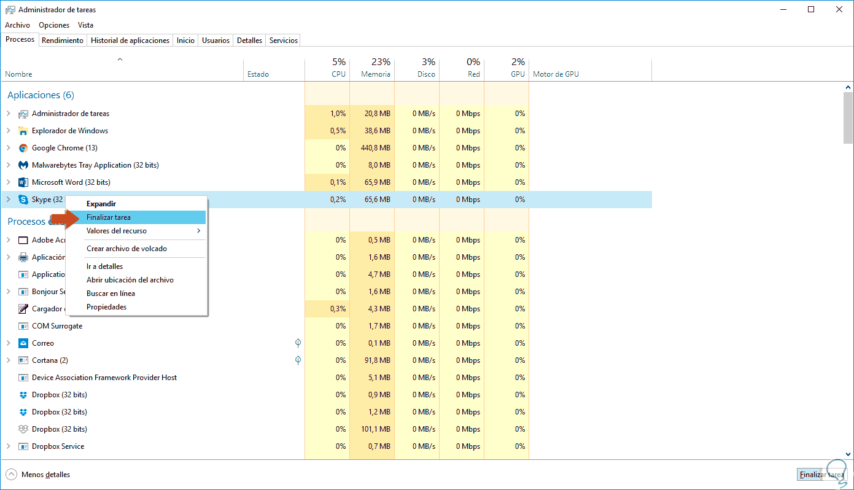
Task: Expand the Malwarebytes Tray Application row
Action: tap(8, 165)
